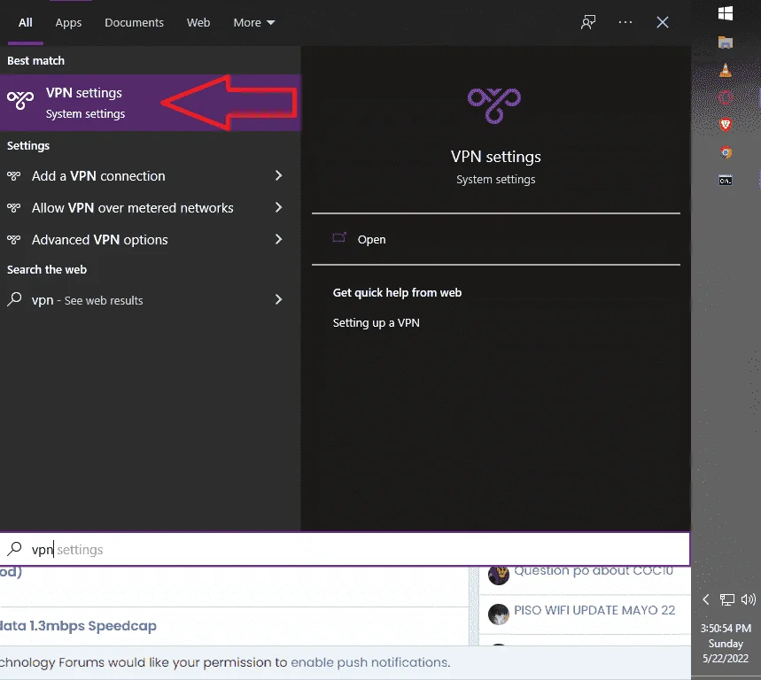Switch to the Web tab
This screenshot has height=680, width=761.
(198, 22)
